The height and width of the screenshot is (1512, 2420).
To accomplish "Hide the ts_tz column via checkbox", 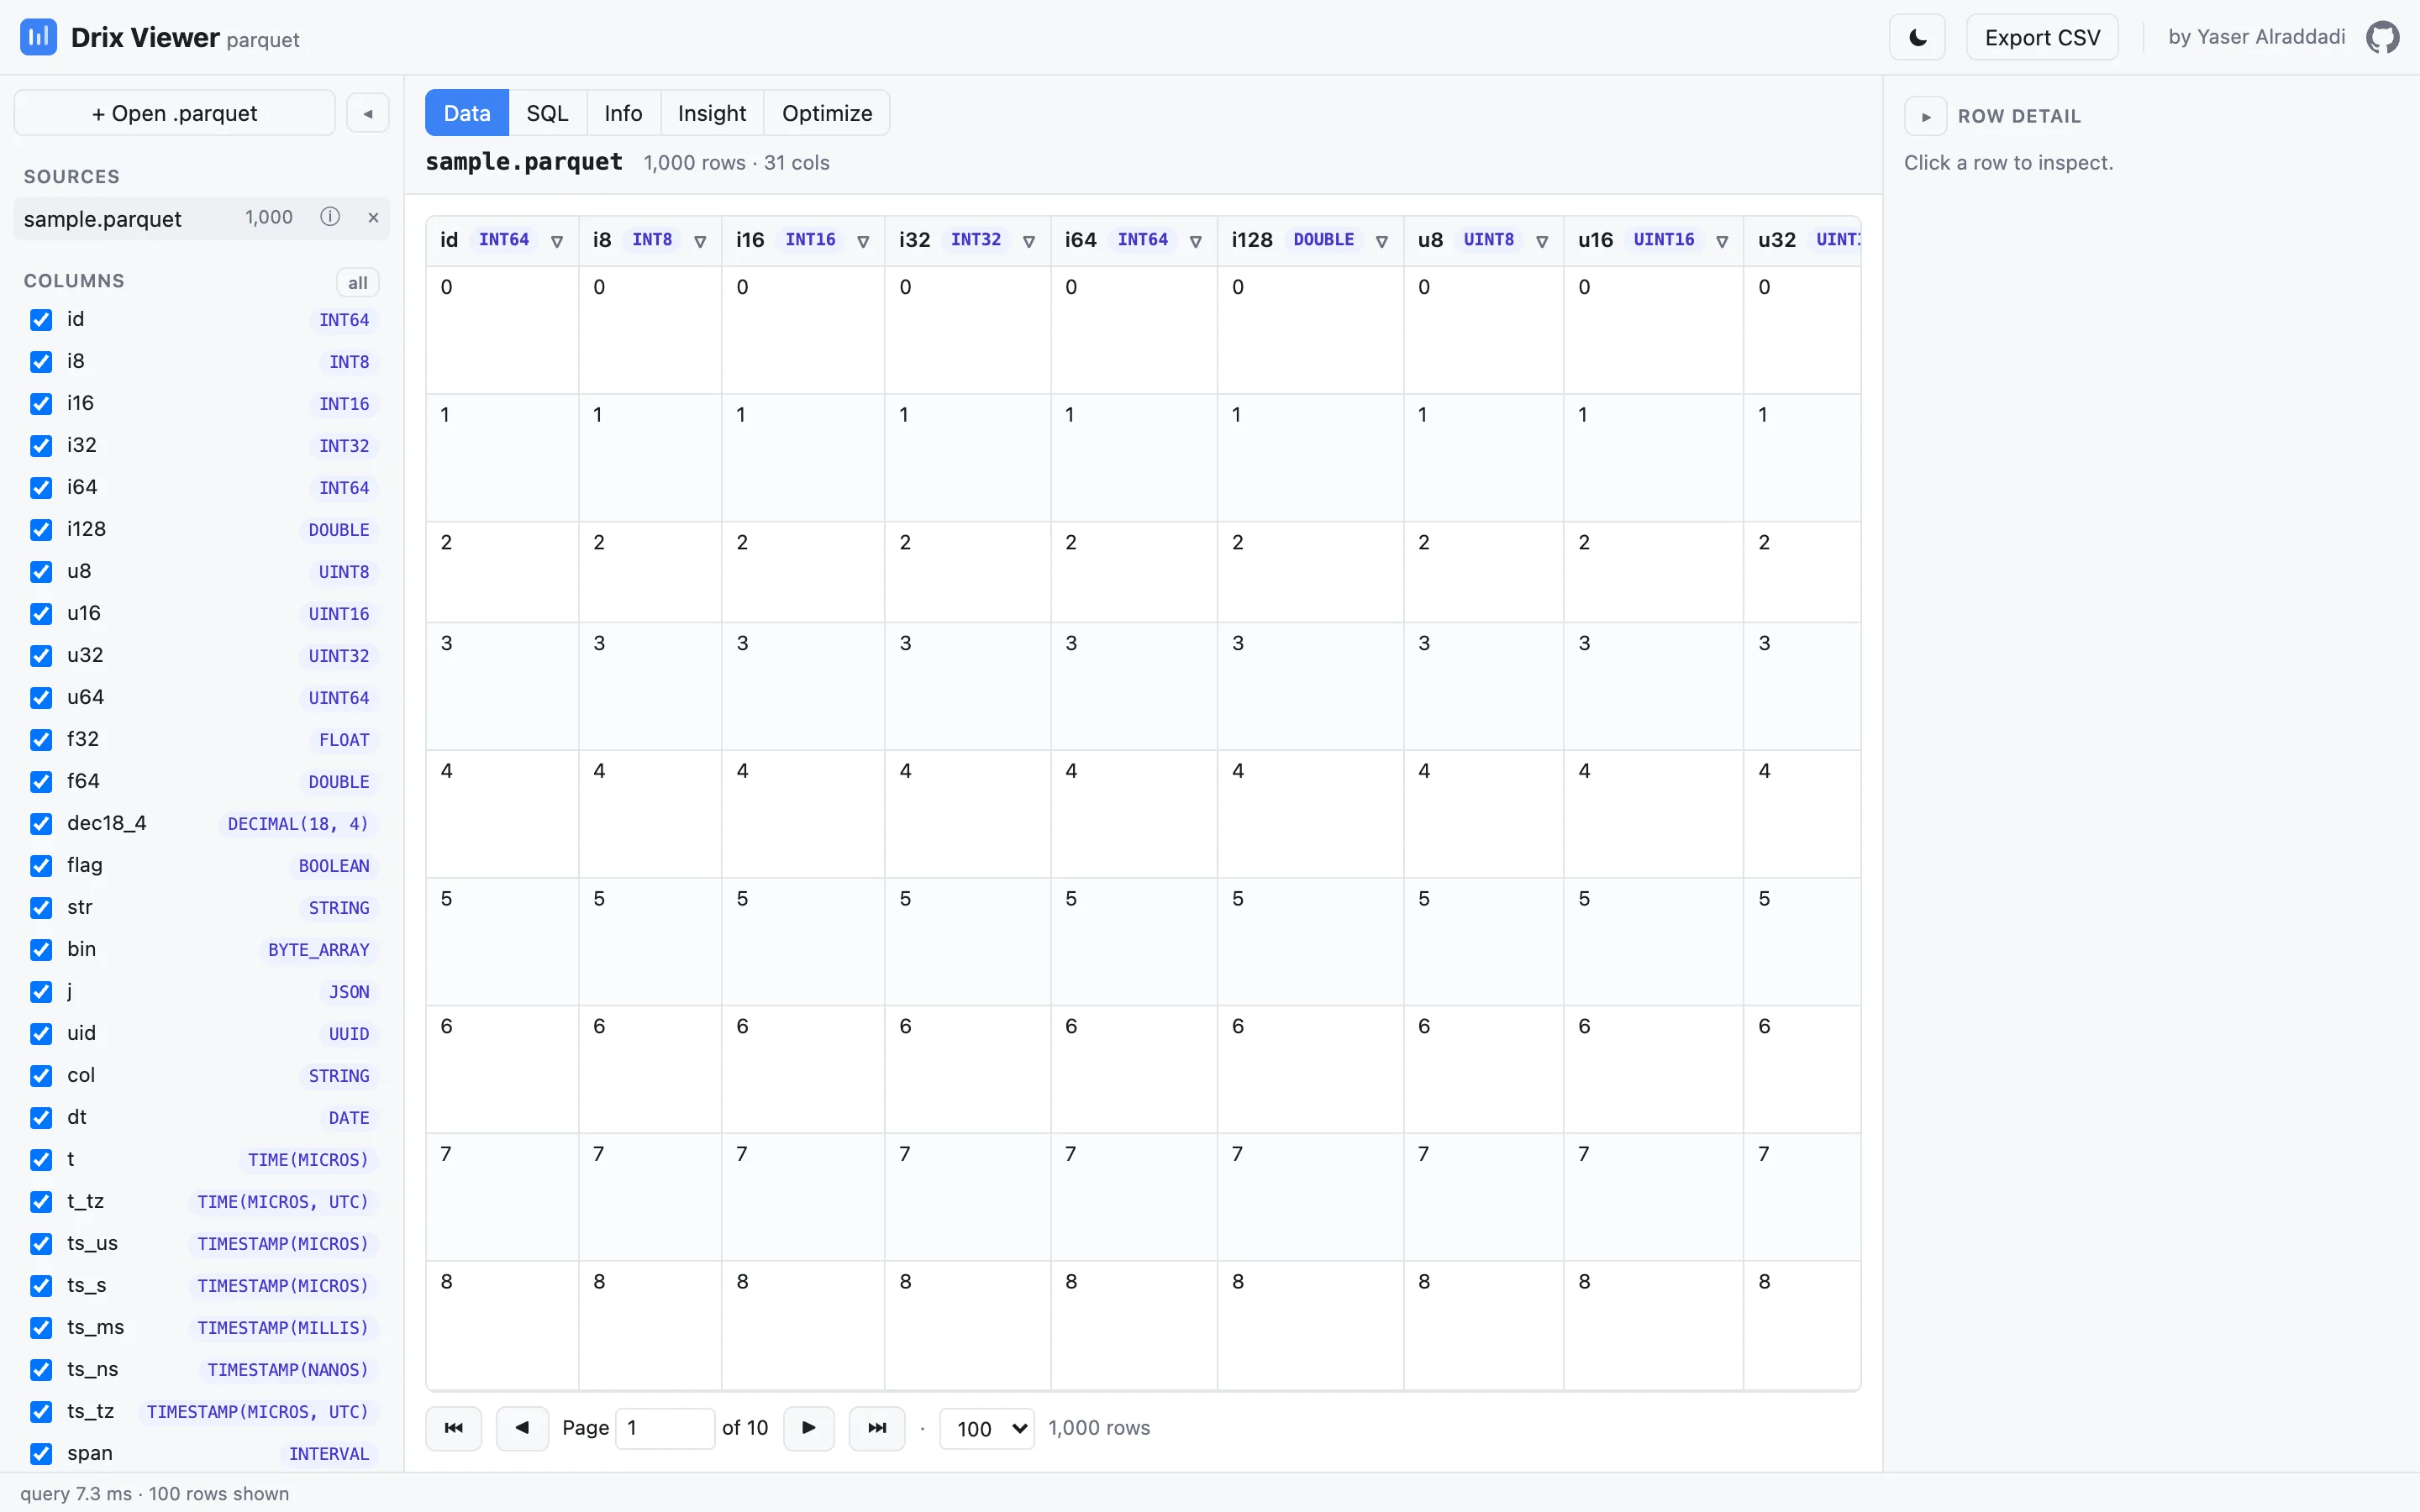I will (41, 1412).
